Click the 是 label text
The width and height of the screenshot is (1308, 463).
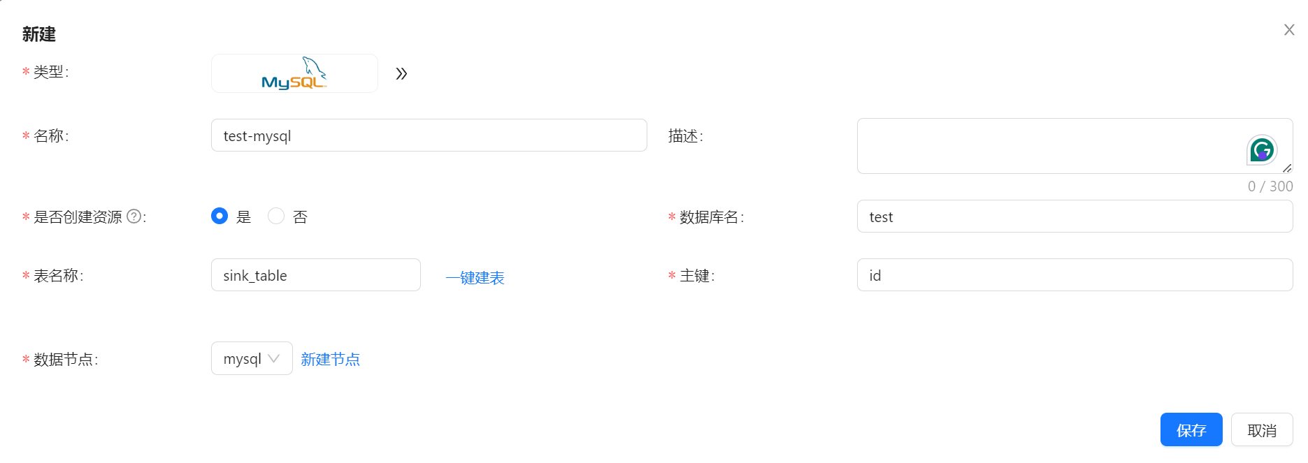244,216
